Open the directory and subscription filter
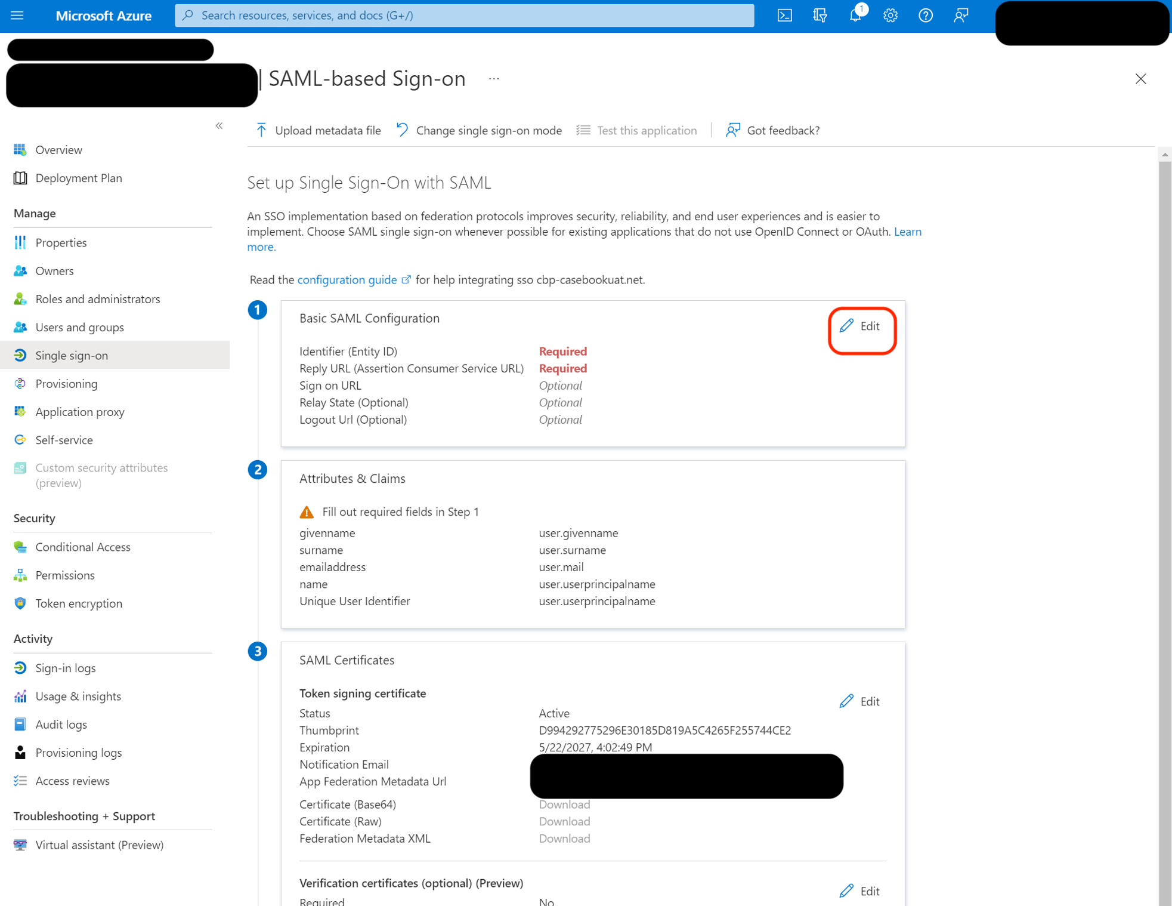This screenshot has height=906, width=1172. (820, 16)
